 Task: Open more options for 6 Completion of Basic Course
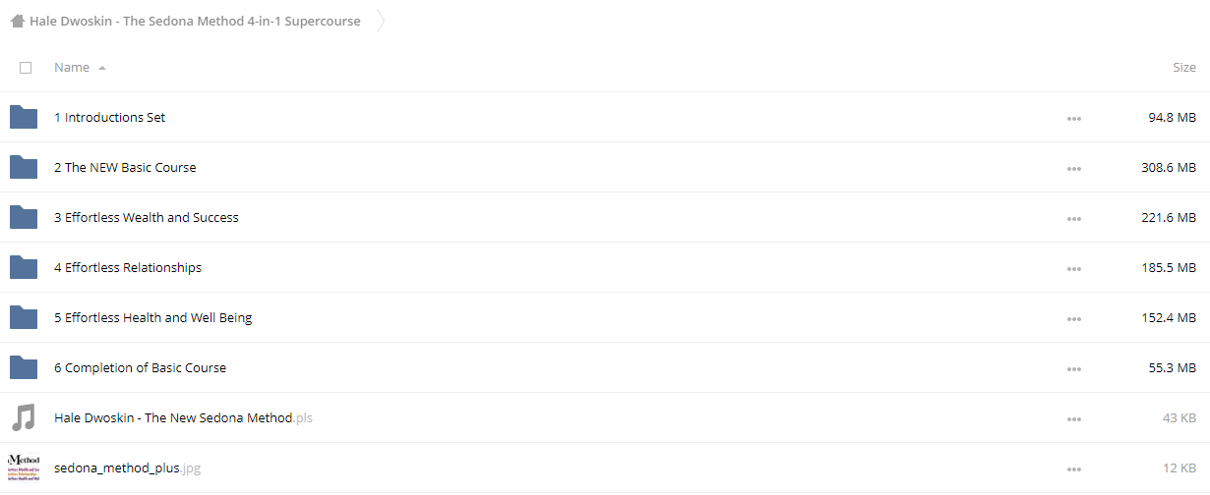1073,368
